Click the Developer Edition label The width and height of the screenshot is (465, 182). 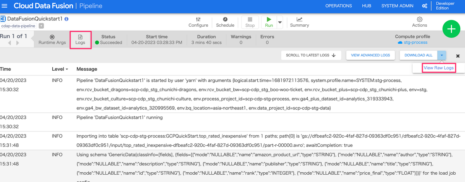coord(445,6)
